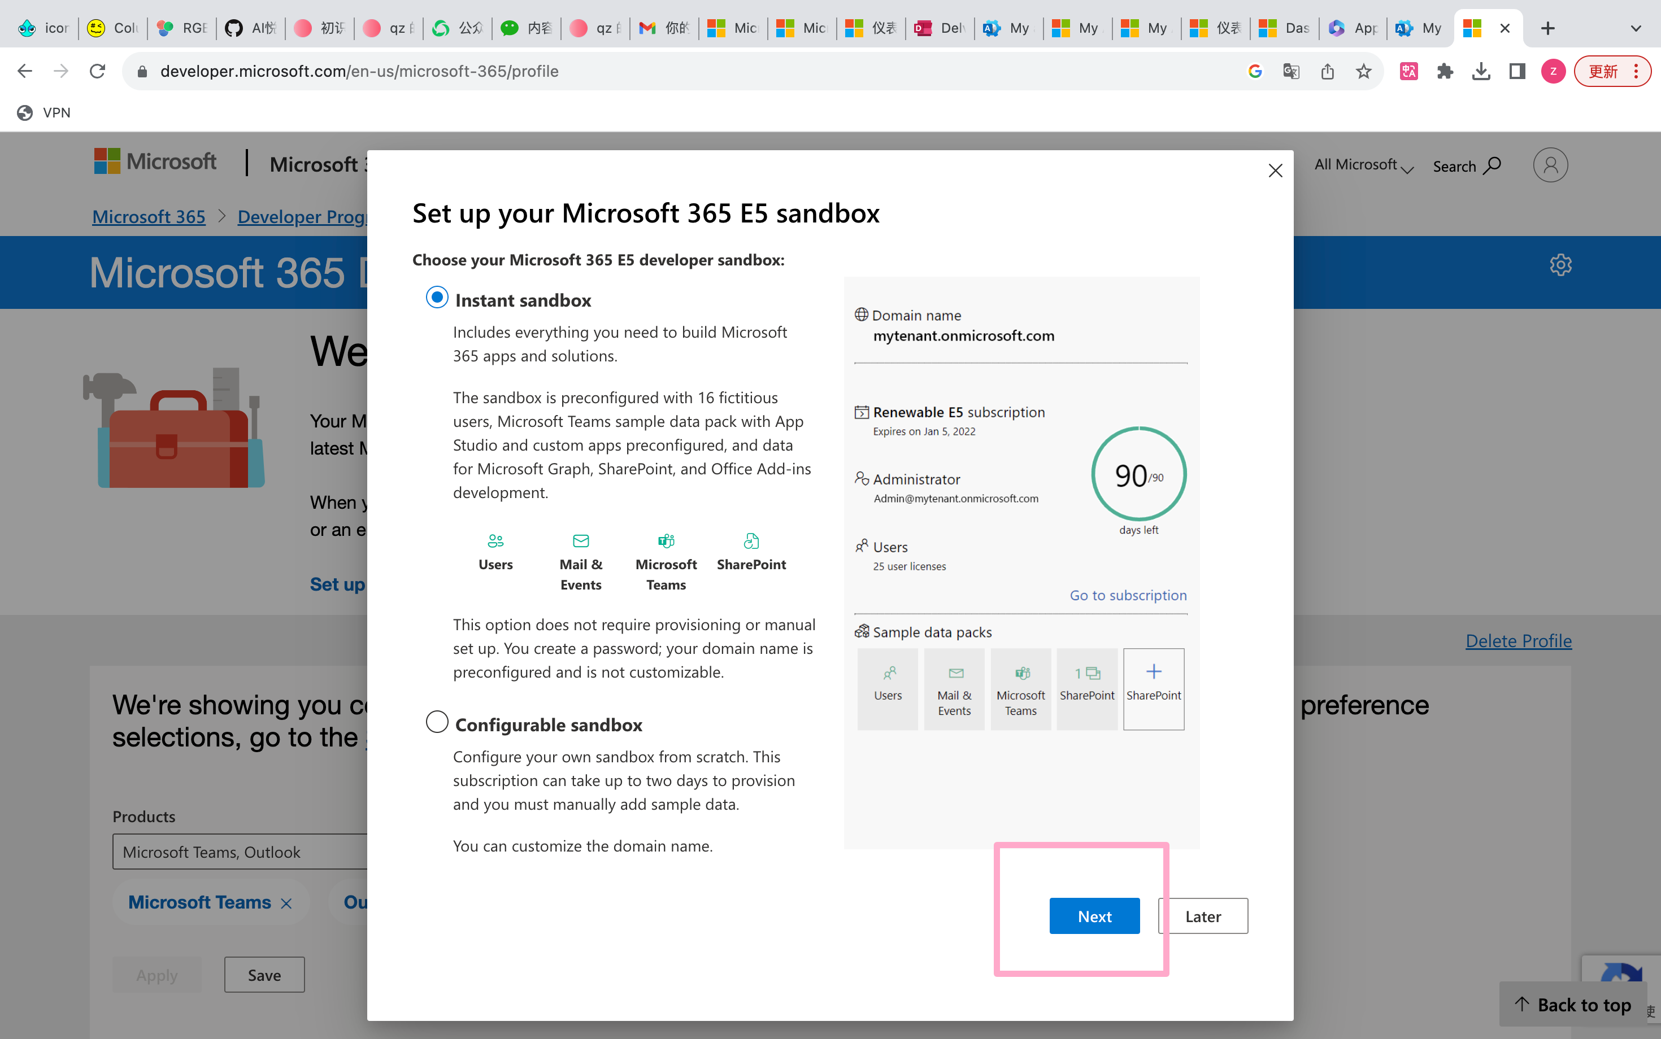
Task: Open the pink translation extension icon
Action: (1408, 71)
